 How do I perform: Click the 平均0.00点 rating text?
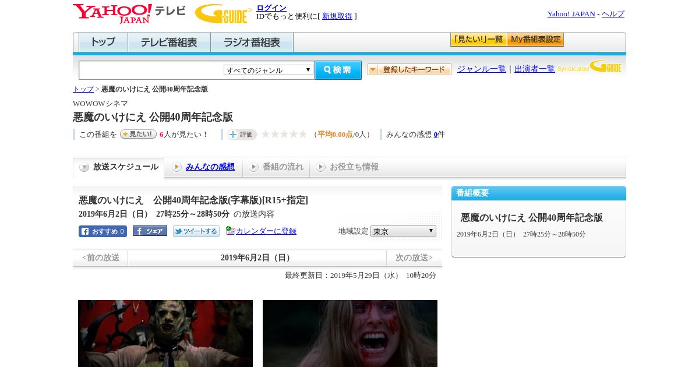coord(335,135)
